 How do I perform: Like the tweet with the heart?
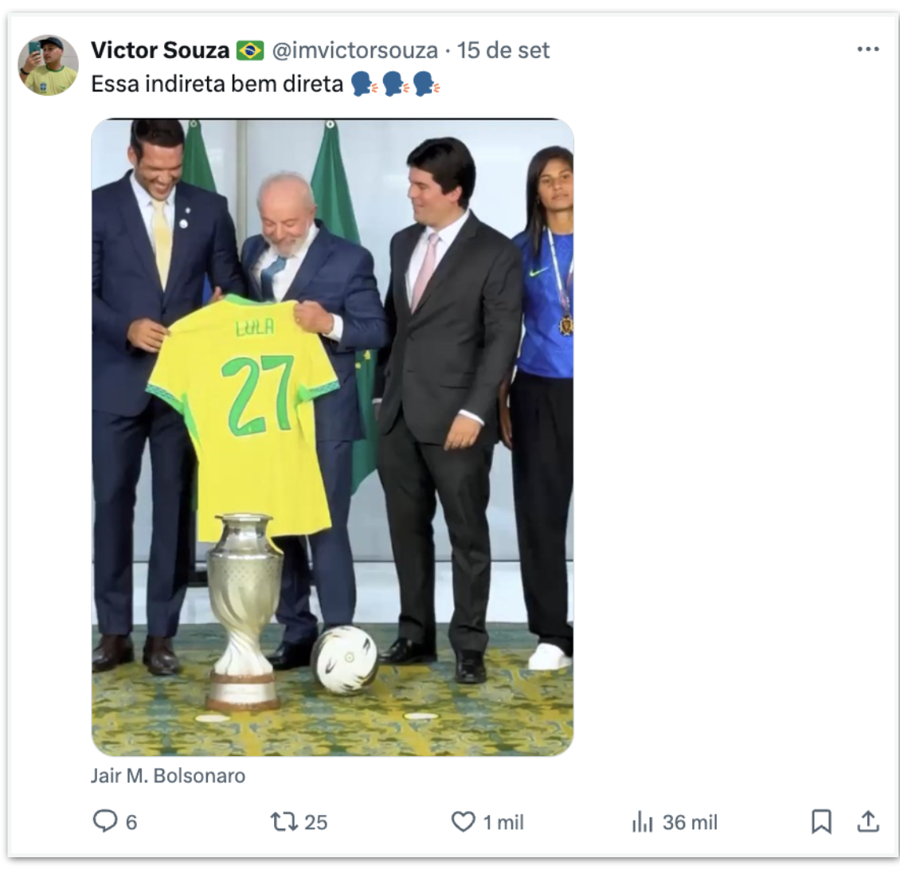463,821
